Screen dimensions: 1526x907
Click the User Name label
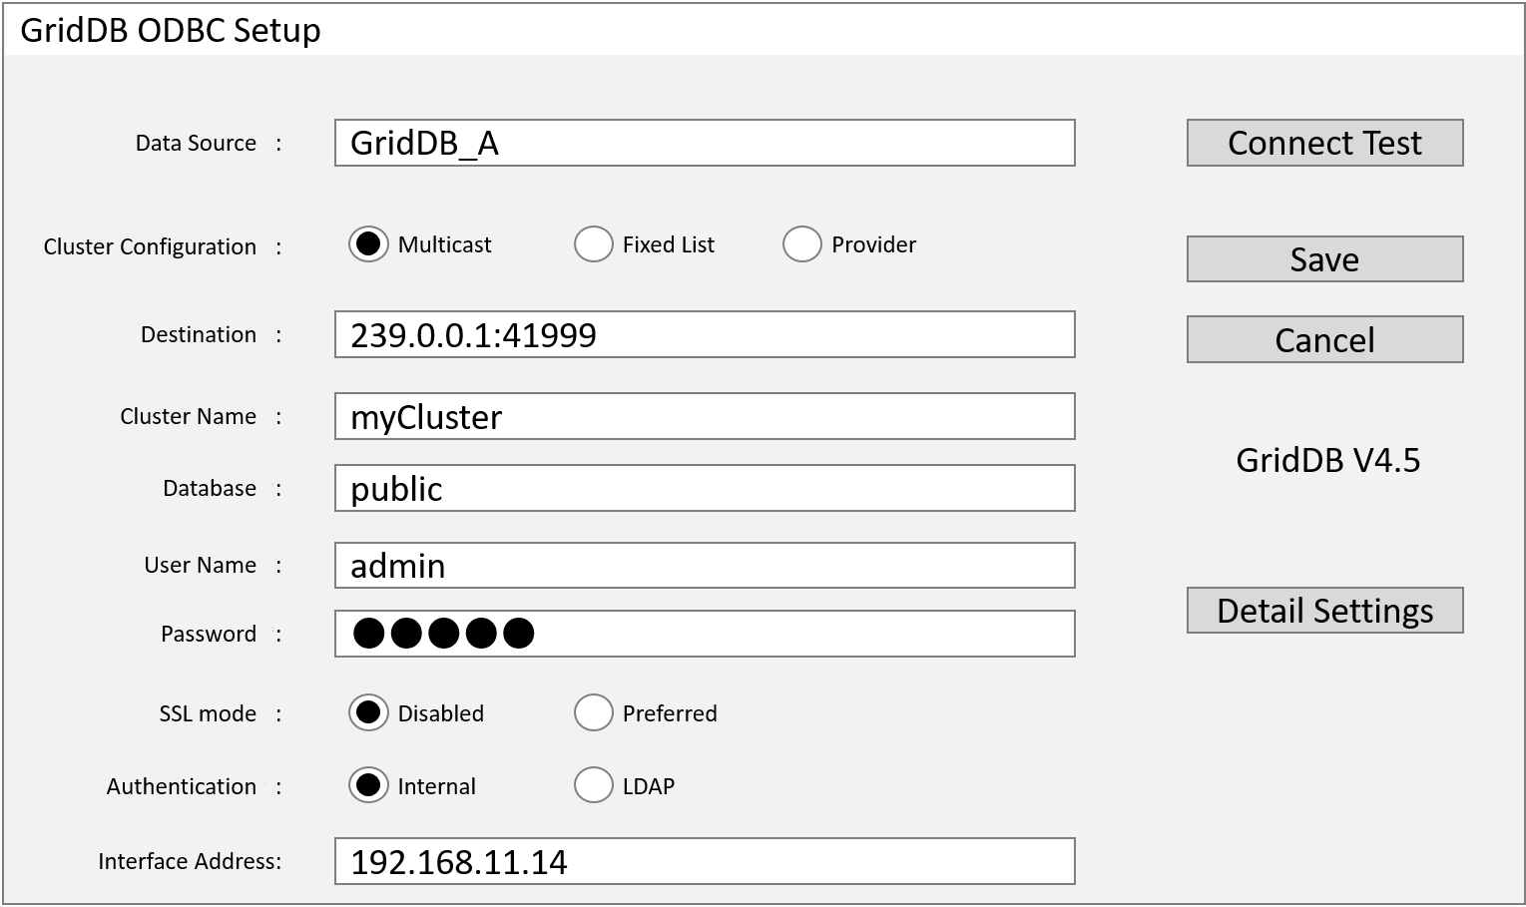200,565
